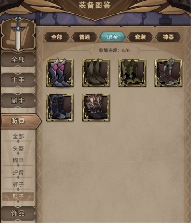The height and width of the screenshot is (223, 191).
Task: Select the fur-trimmed skull boots
Action: tap(96, 107)
